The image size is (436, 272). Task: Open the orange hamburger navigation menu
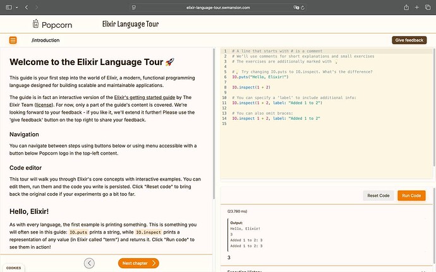[13, 40]
